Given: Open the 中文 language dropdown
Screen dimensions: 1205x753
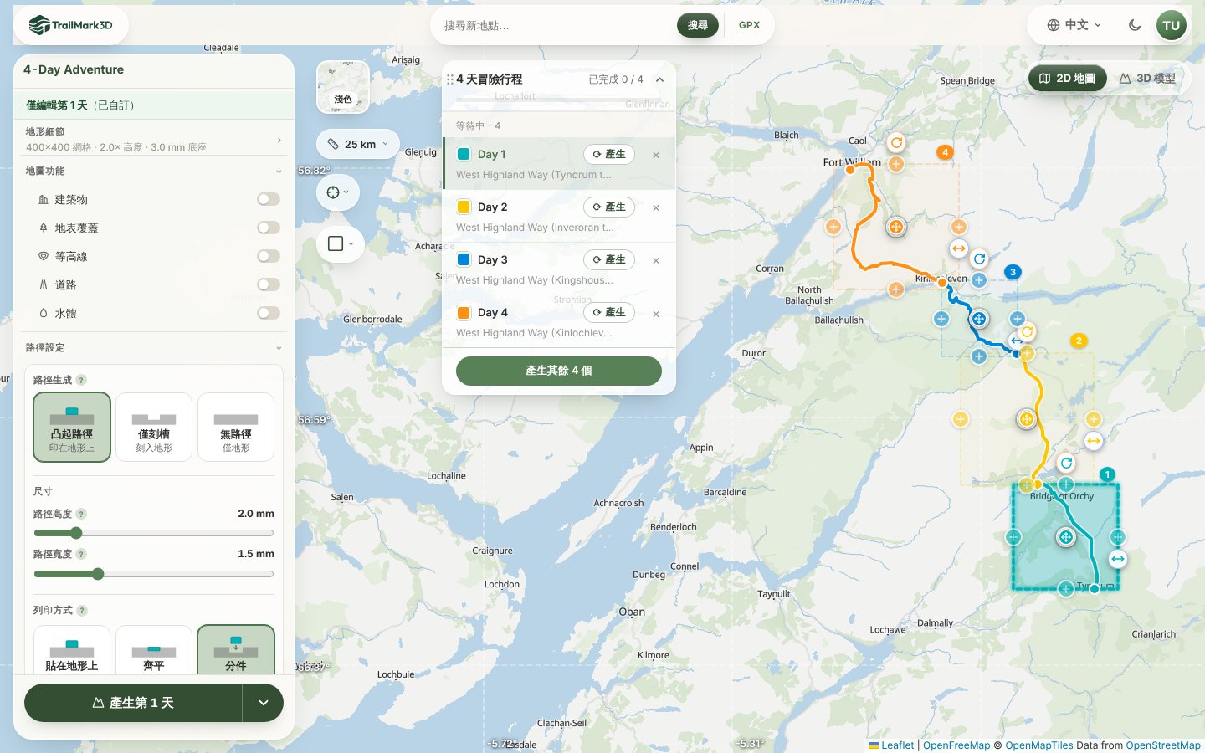Looking at the screenshot, I should tap(1074, 25).
